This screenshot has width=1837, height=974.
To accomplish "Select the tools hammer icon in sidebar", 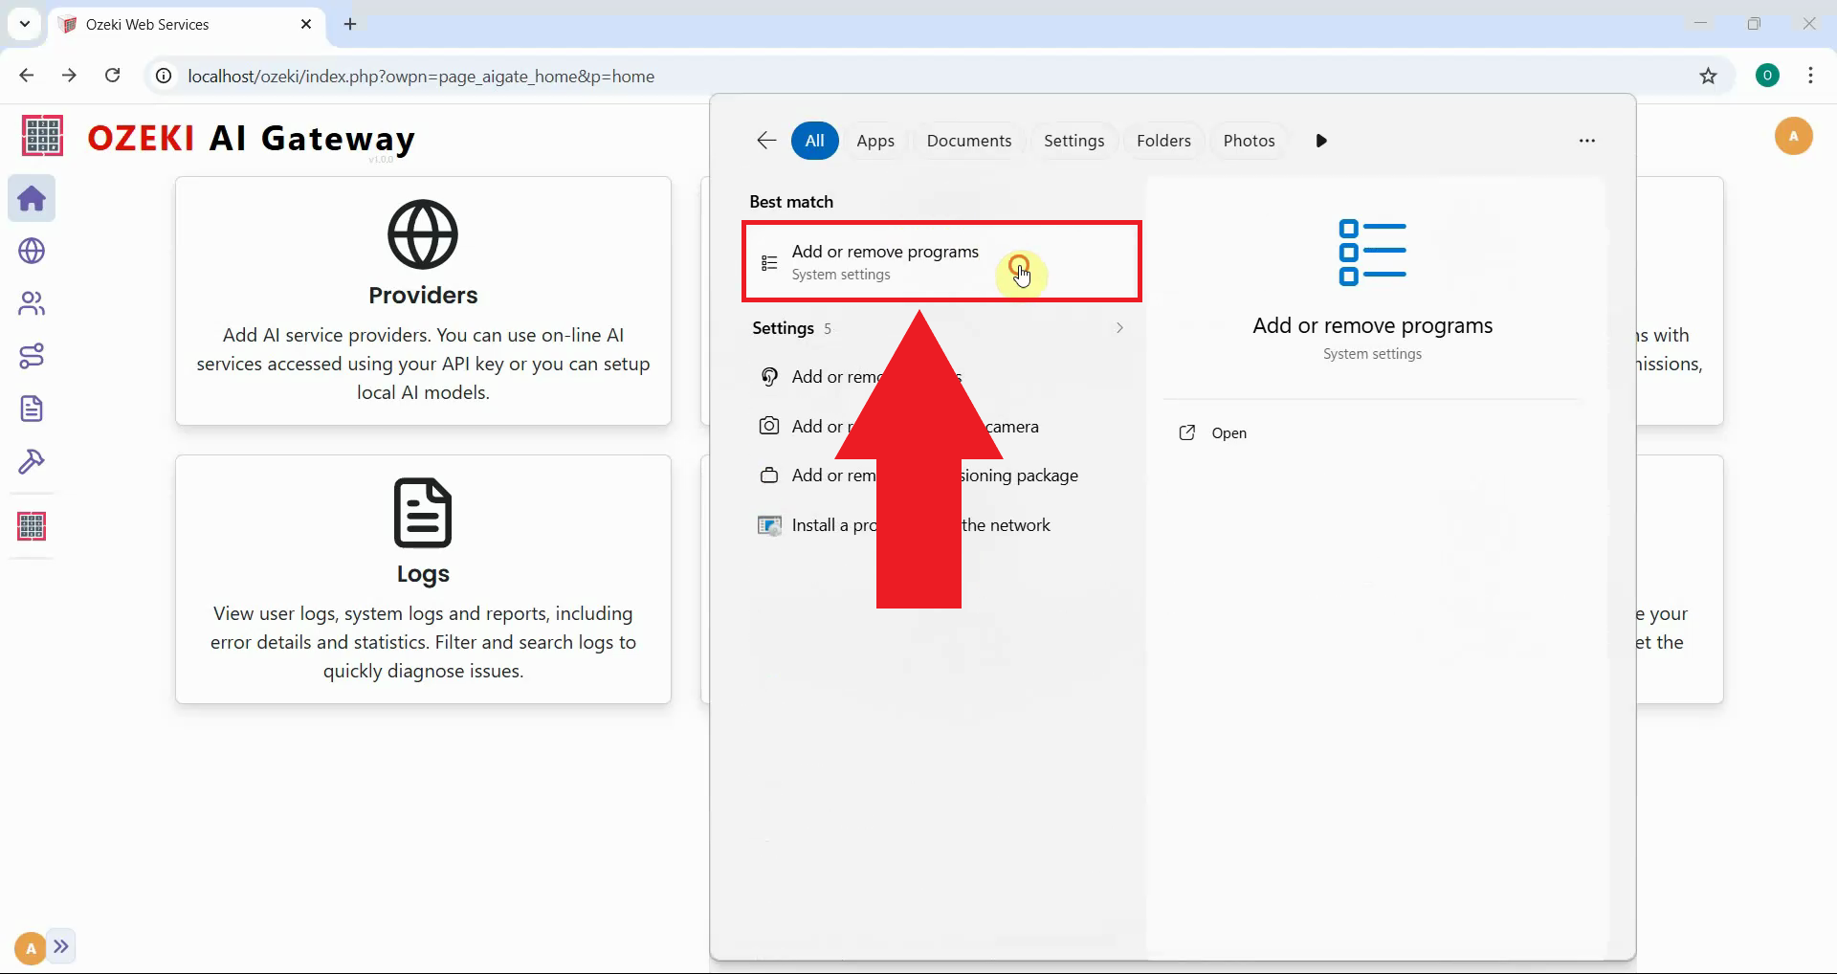I will pos(32,462).
